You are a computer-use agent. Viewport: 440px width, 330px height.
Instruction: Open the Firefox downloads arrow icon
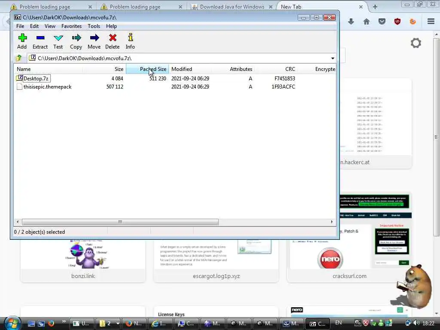click(x=351, y=21)
